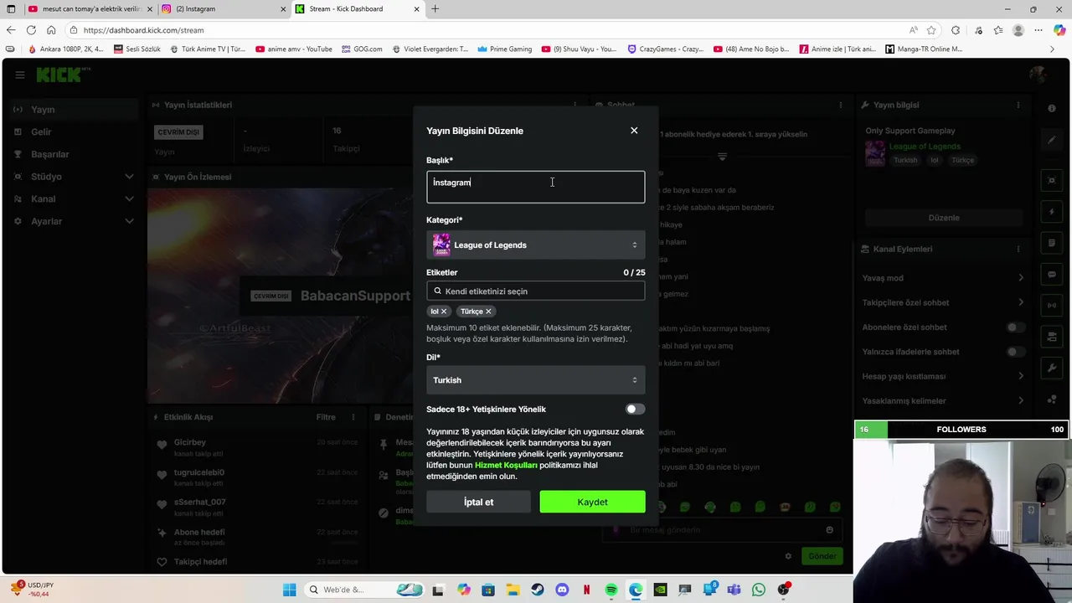
Task: Open Spotify from the taskbar
Action: point(611,590)
